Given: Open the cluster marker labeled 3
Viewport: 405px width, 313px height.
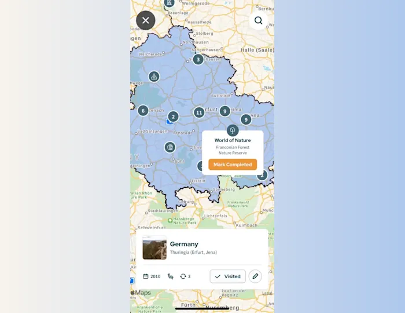Looking at the screenshot, I should pos(198,60).
